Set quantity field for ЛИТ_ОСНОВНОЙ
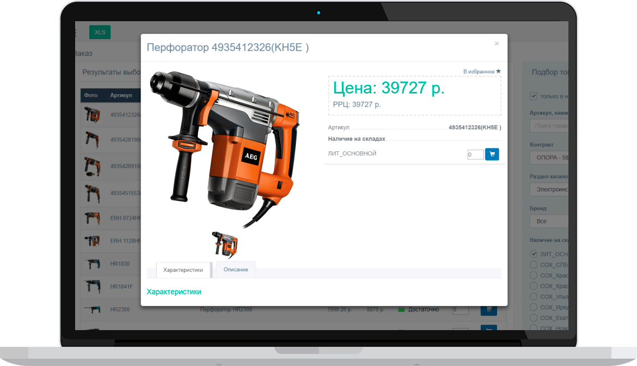 475,154
